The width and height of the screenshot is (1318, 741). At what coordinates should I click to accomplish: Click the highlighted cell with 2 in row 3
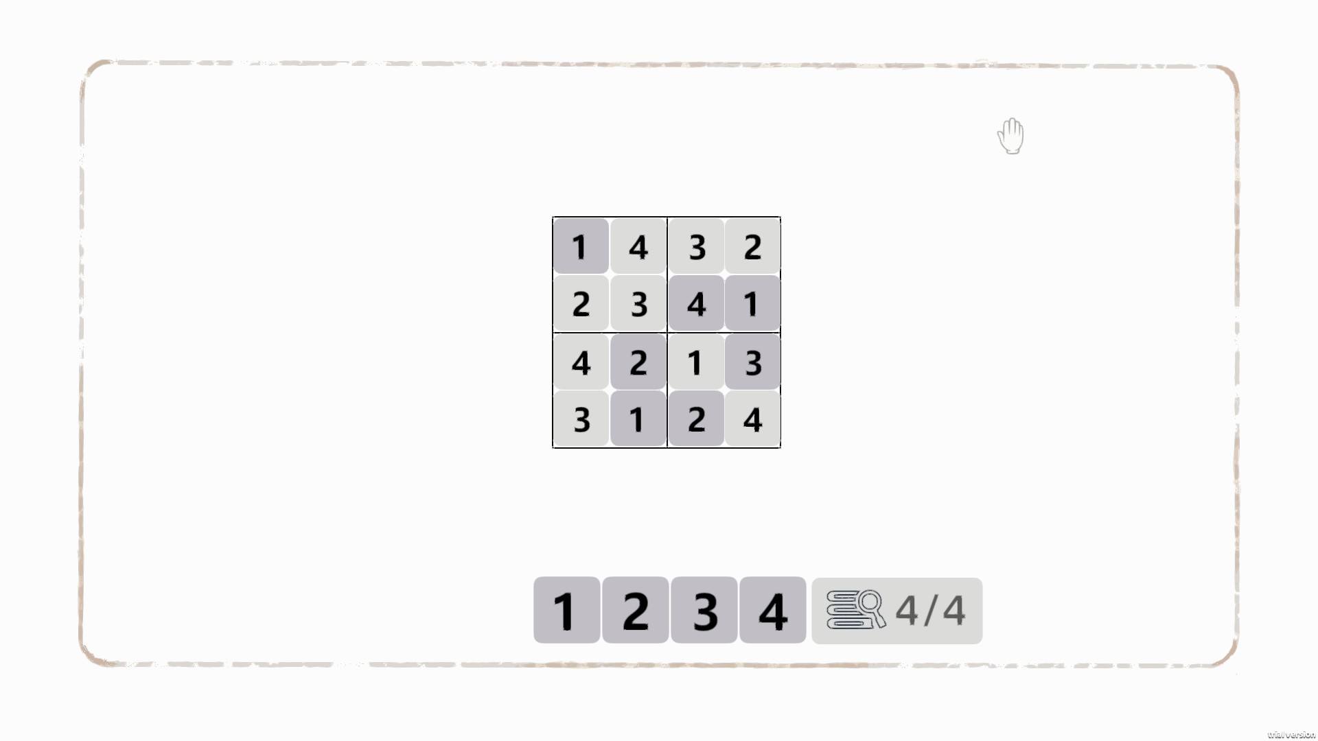pyautogui.click(x=638, y=362)
